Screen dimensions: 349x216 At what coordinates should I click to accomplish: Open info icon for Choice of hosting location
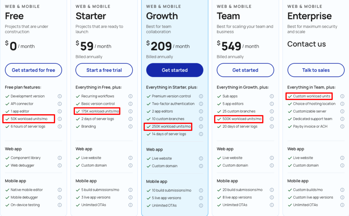pyautogui.click(x=342, y=104)
